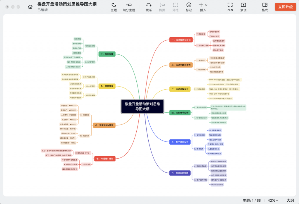Click the node 区域价值分析

point(214,32)
